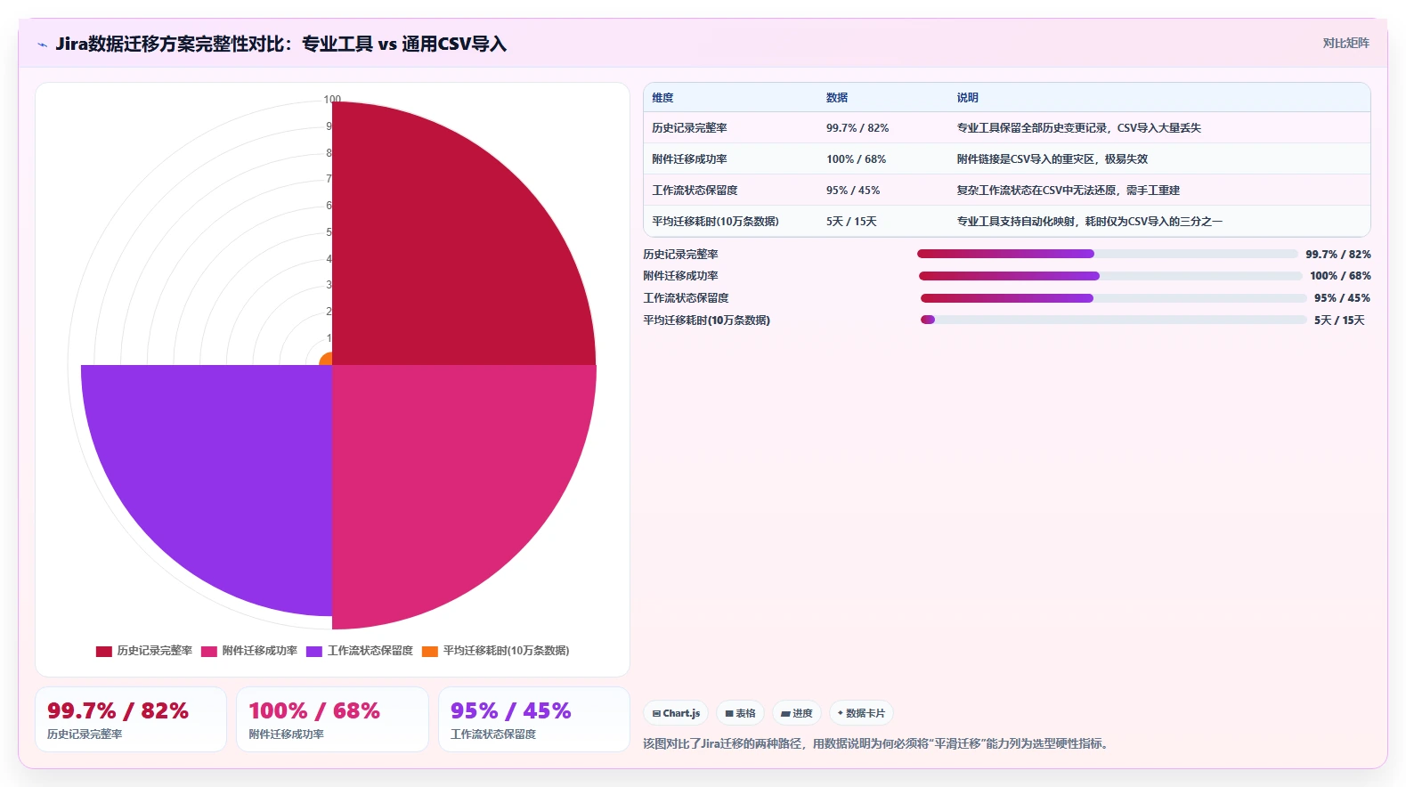
Task: Click table cell 5天 / 15天
Action: pos(851,222)
